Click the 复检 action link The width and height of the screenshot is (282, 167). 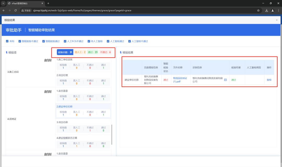[269, 80]
